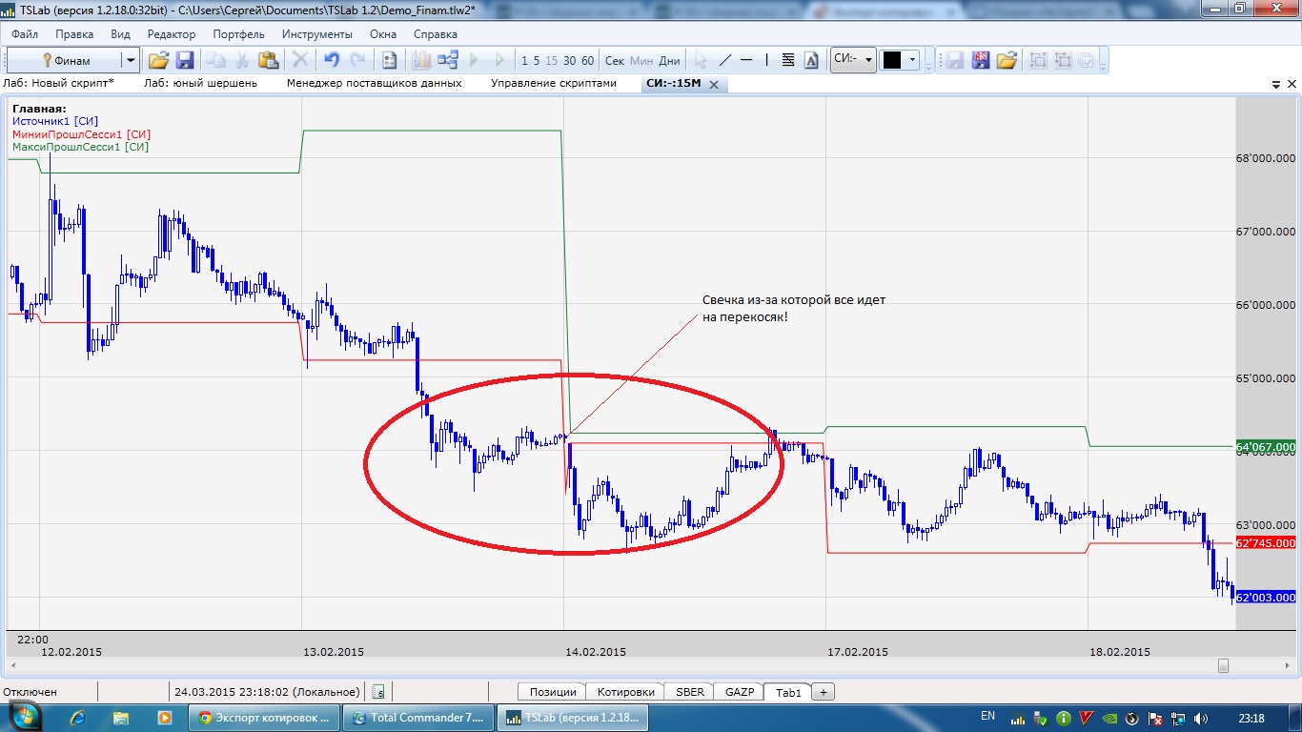The image size is (1302, 732).
Task: Switch to the Котировки bottom tab
Action: click(625, 692)
